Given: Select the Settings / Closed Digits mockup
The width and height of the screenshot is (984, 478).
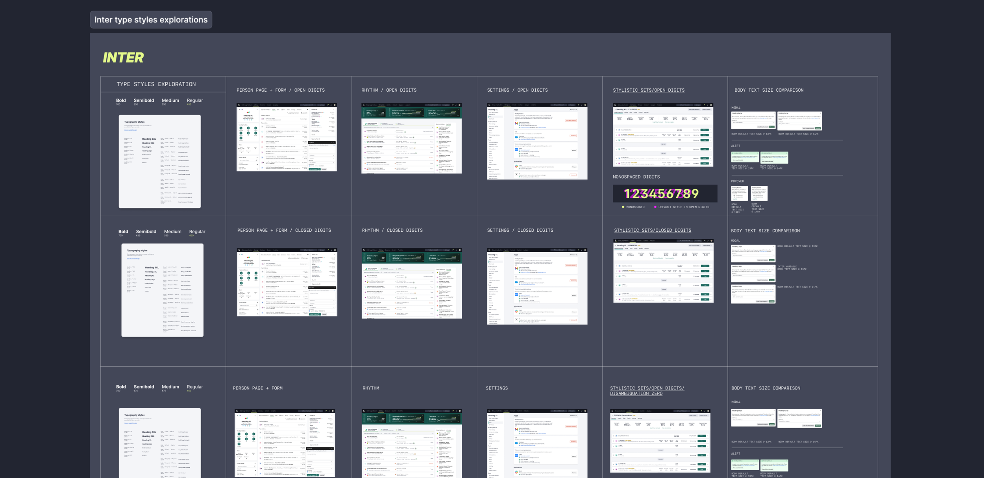Looking at the screenshot, I should tap(537, 286).
